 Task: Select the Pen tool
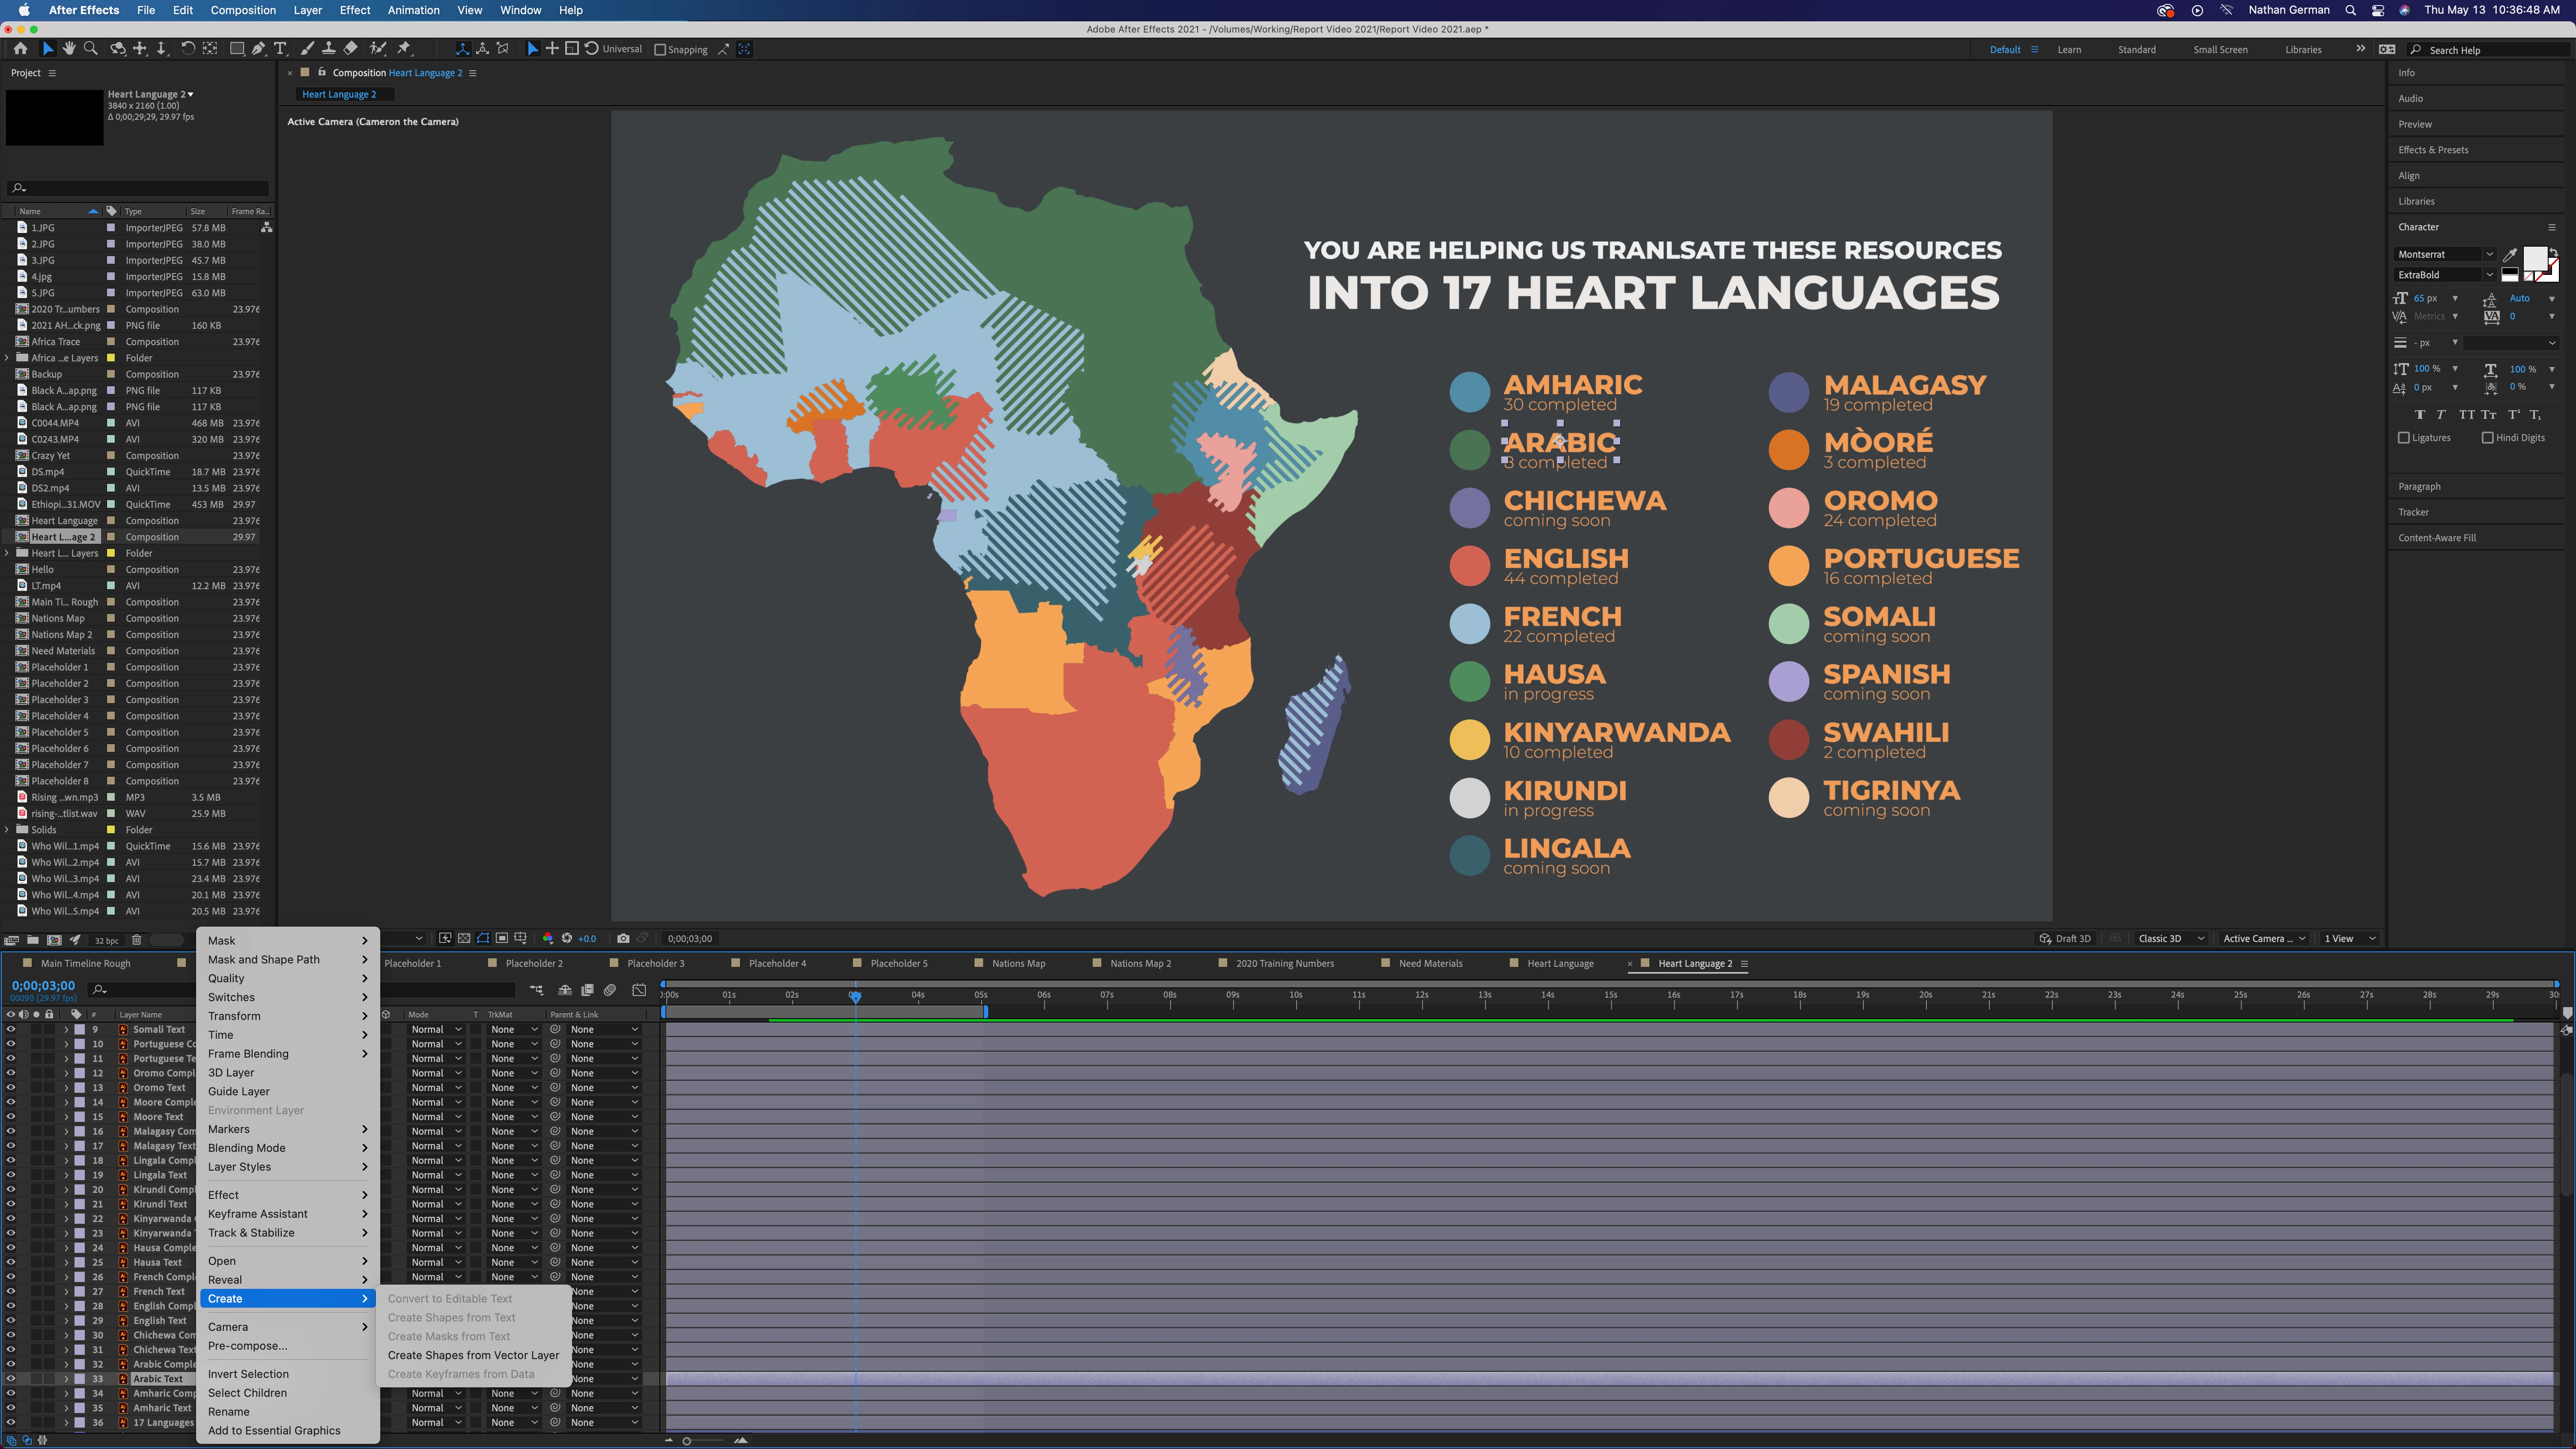click(258, 49)
